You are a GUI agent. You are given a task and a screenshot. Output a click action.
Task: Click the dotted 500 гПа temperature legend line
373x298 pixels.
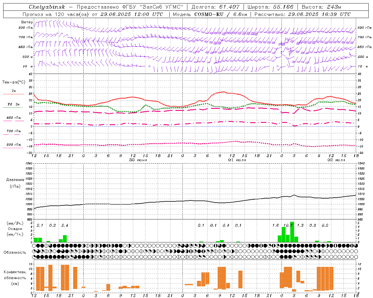point(13,148)
